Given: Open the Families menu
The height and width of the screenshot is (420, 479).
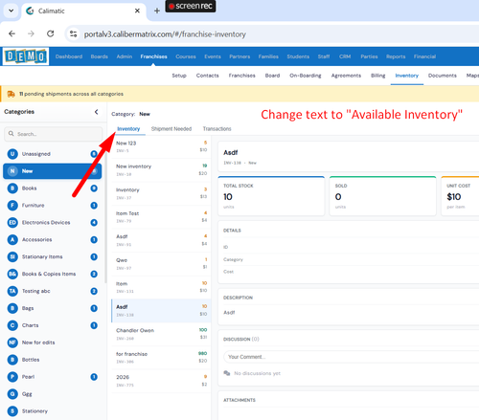Looking at the screenshot, I should (x=268, y=56).
